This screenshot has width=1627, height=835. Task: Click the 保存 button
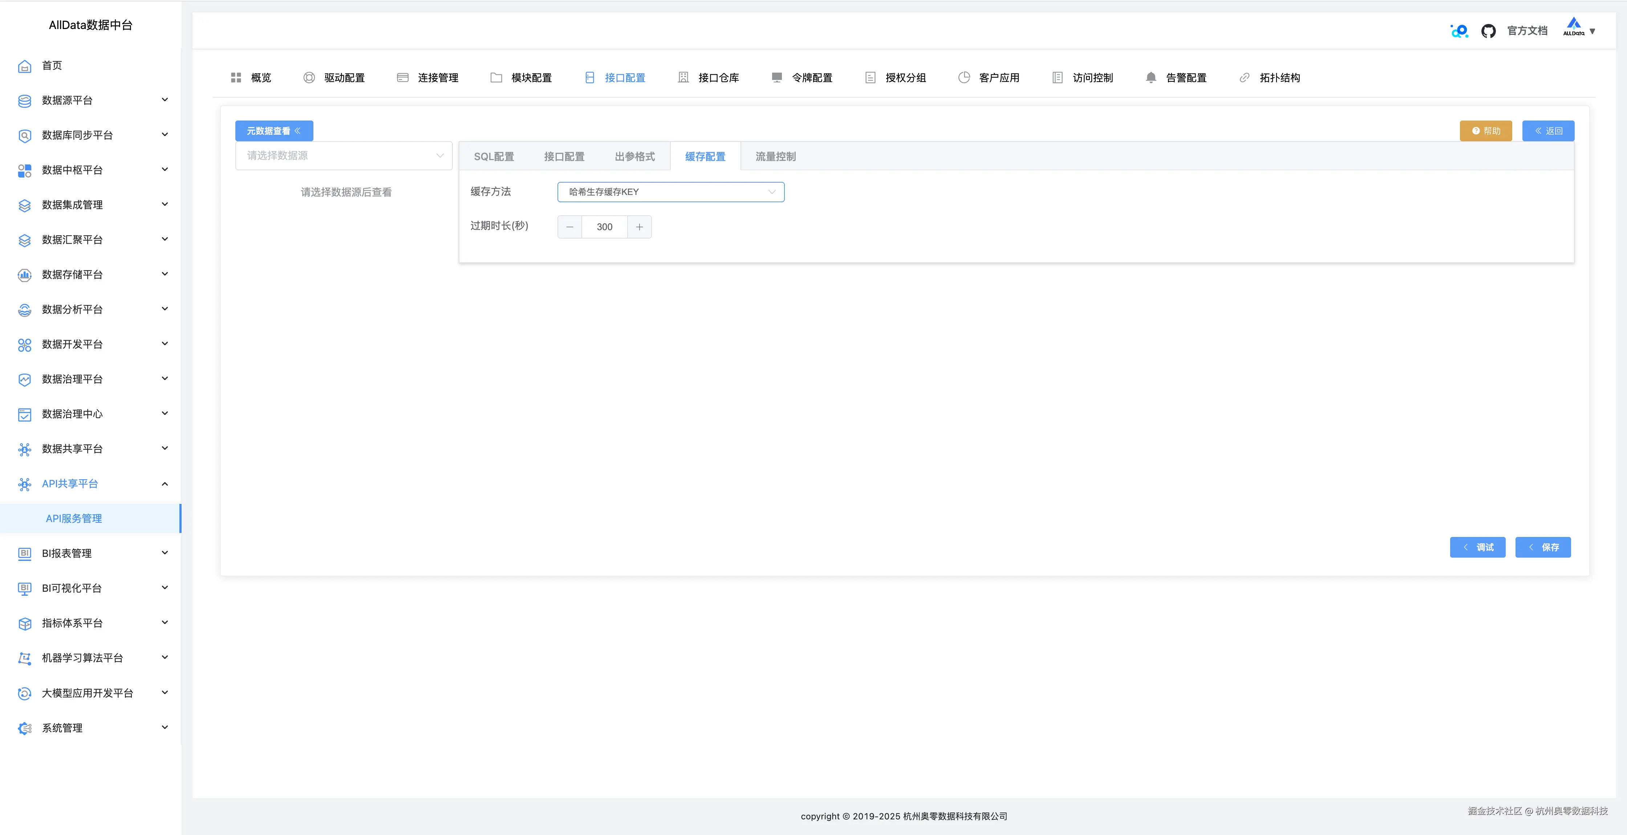(1542, 547)
